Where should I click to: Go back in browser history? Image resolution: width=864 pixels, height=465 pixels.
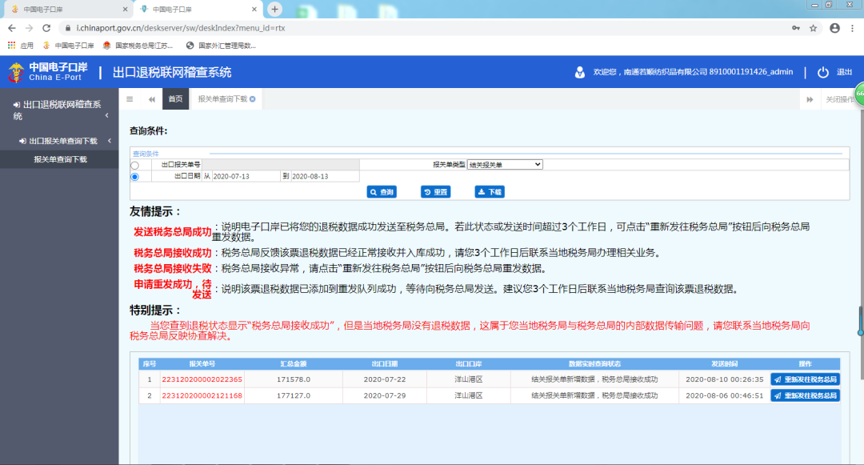pyautogui.click(x=11, y=28)
